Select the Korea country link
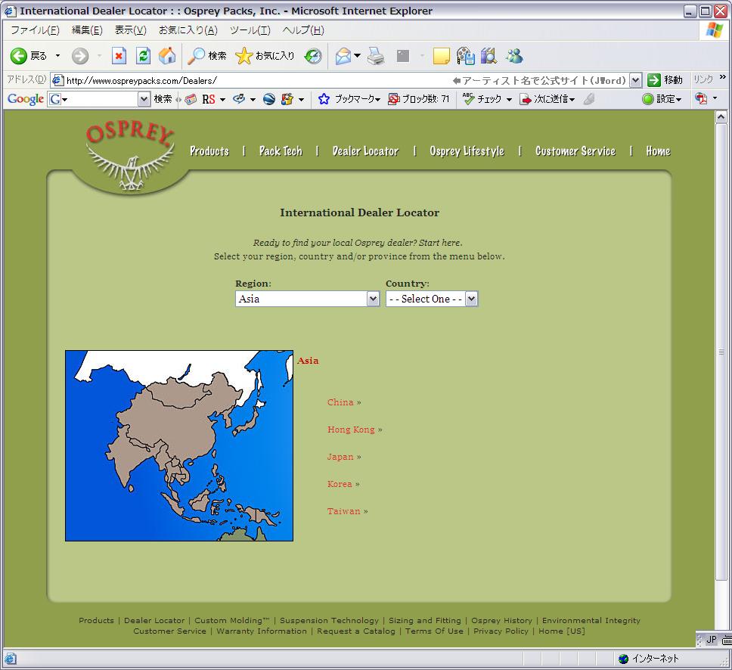The height and width of the screenshot is (670, 732). 340,484
